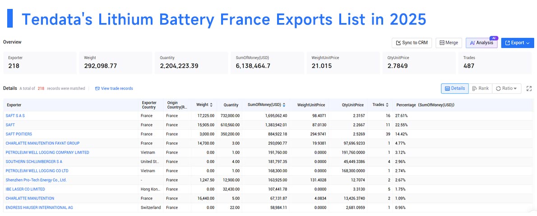Switch to the Rank view tab
The image size is (537, 216).
[480, 89]
